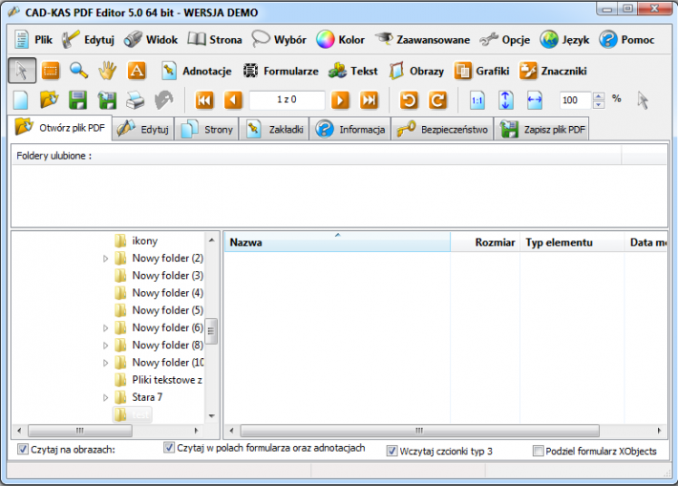Image resolution: width=678 pixels, height=486 pixels.
Task: Open the Plik menu
Action: click(32, 40)
